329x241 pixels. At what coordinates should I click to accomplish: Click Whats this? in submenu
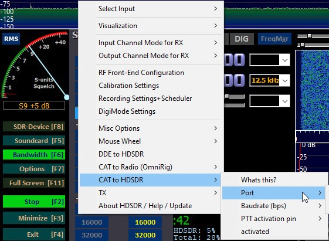click(274, 180)
